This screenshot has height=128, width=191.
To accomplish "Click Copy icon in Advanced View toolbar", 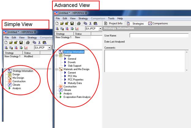I will point(85,23).
